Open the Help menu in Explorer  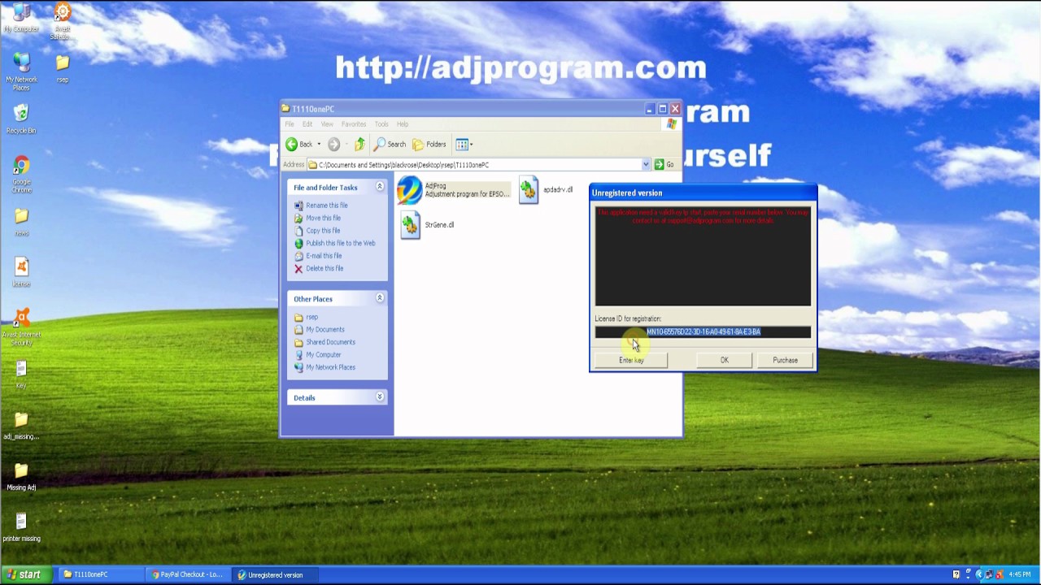(x=403, y=124)
